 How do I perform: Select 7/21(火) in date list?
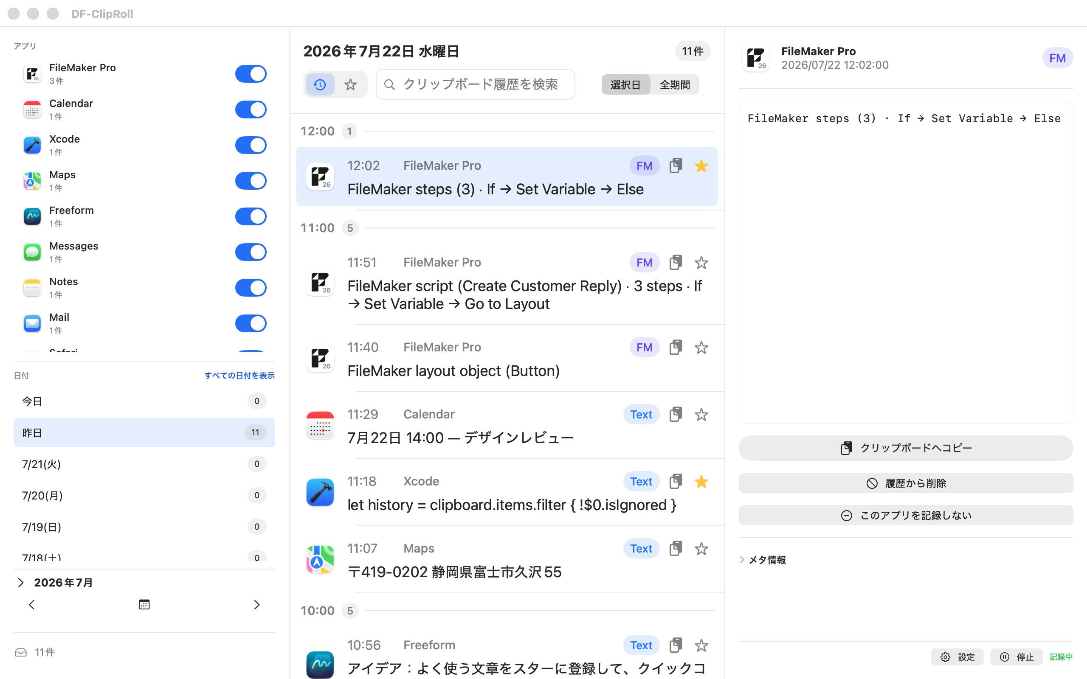(x=144, y=464)
